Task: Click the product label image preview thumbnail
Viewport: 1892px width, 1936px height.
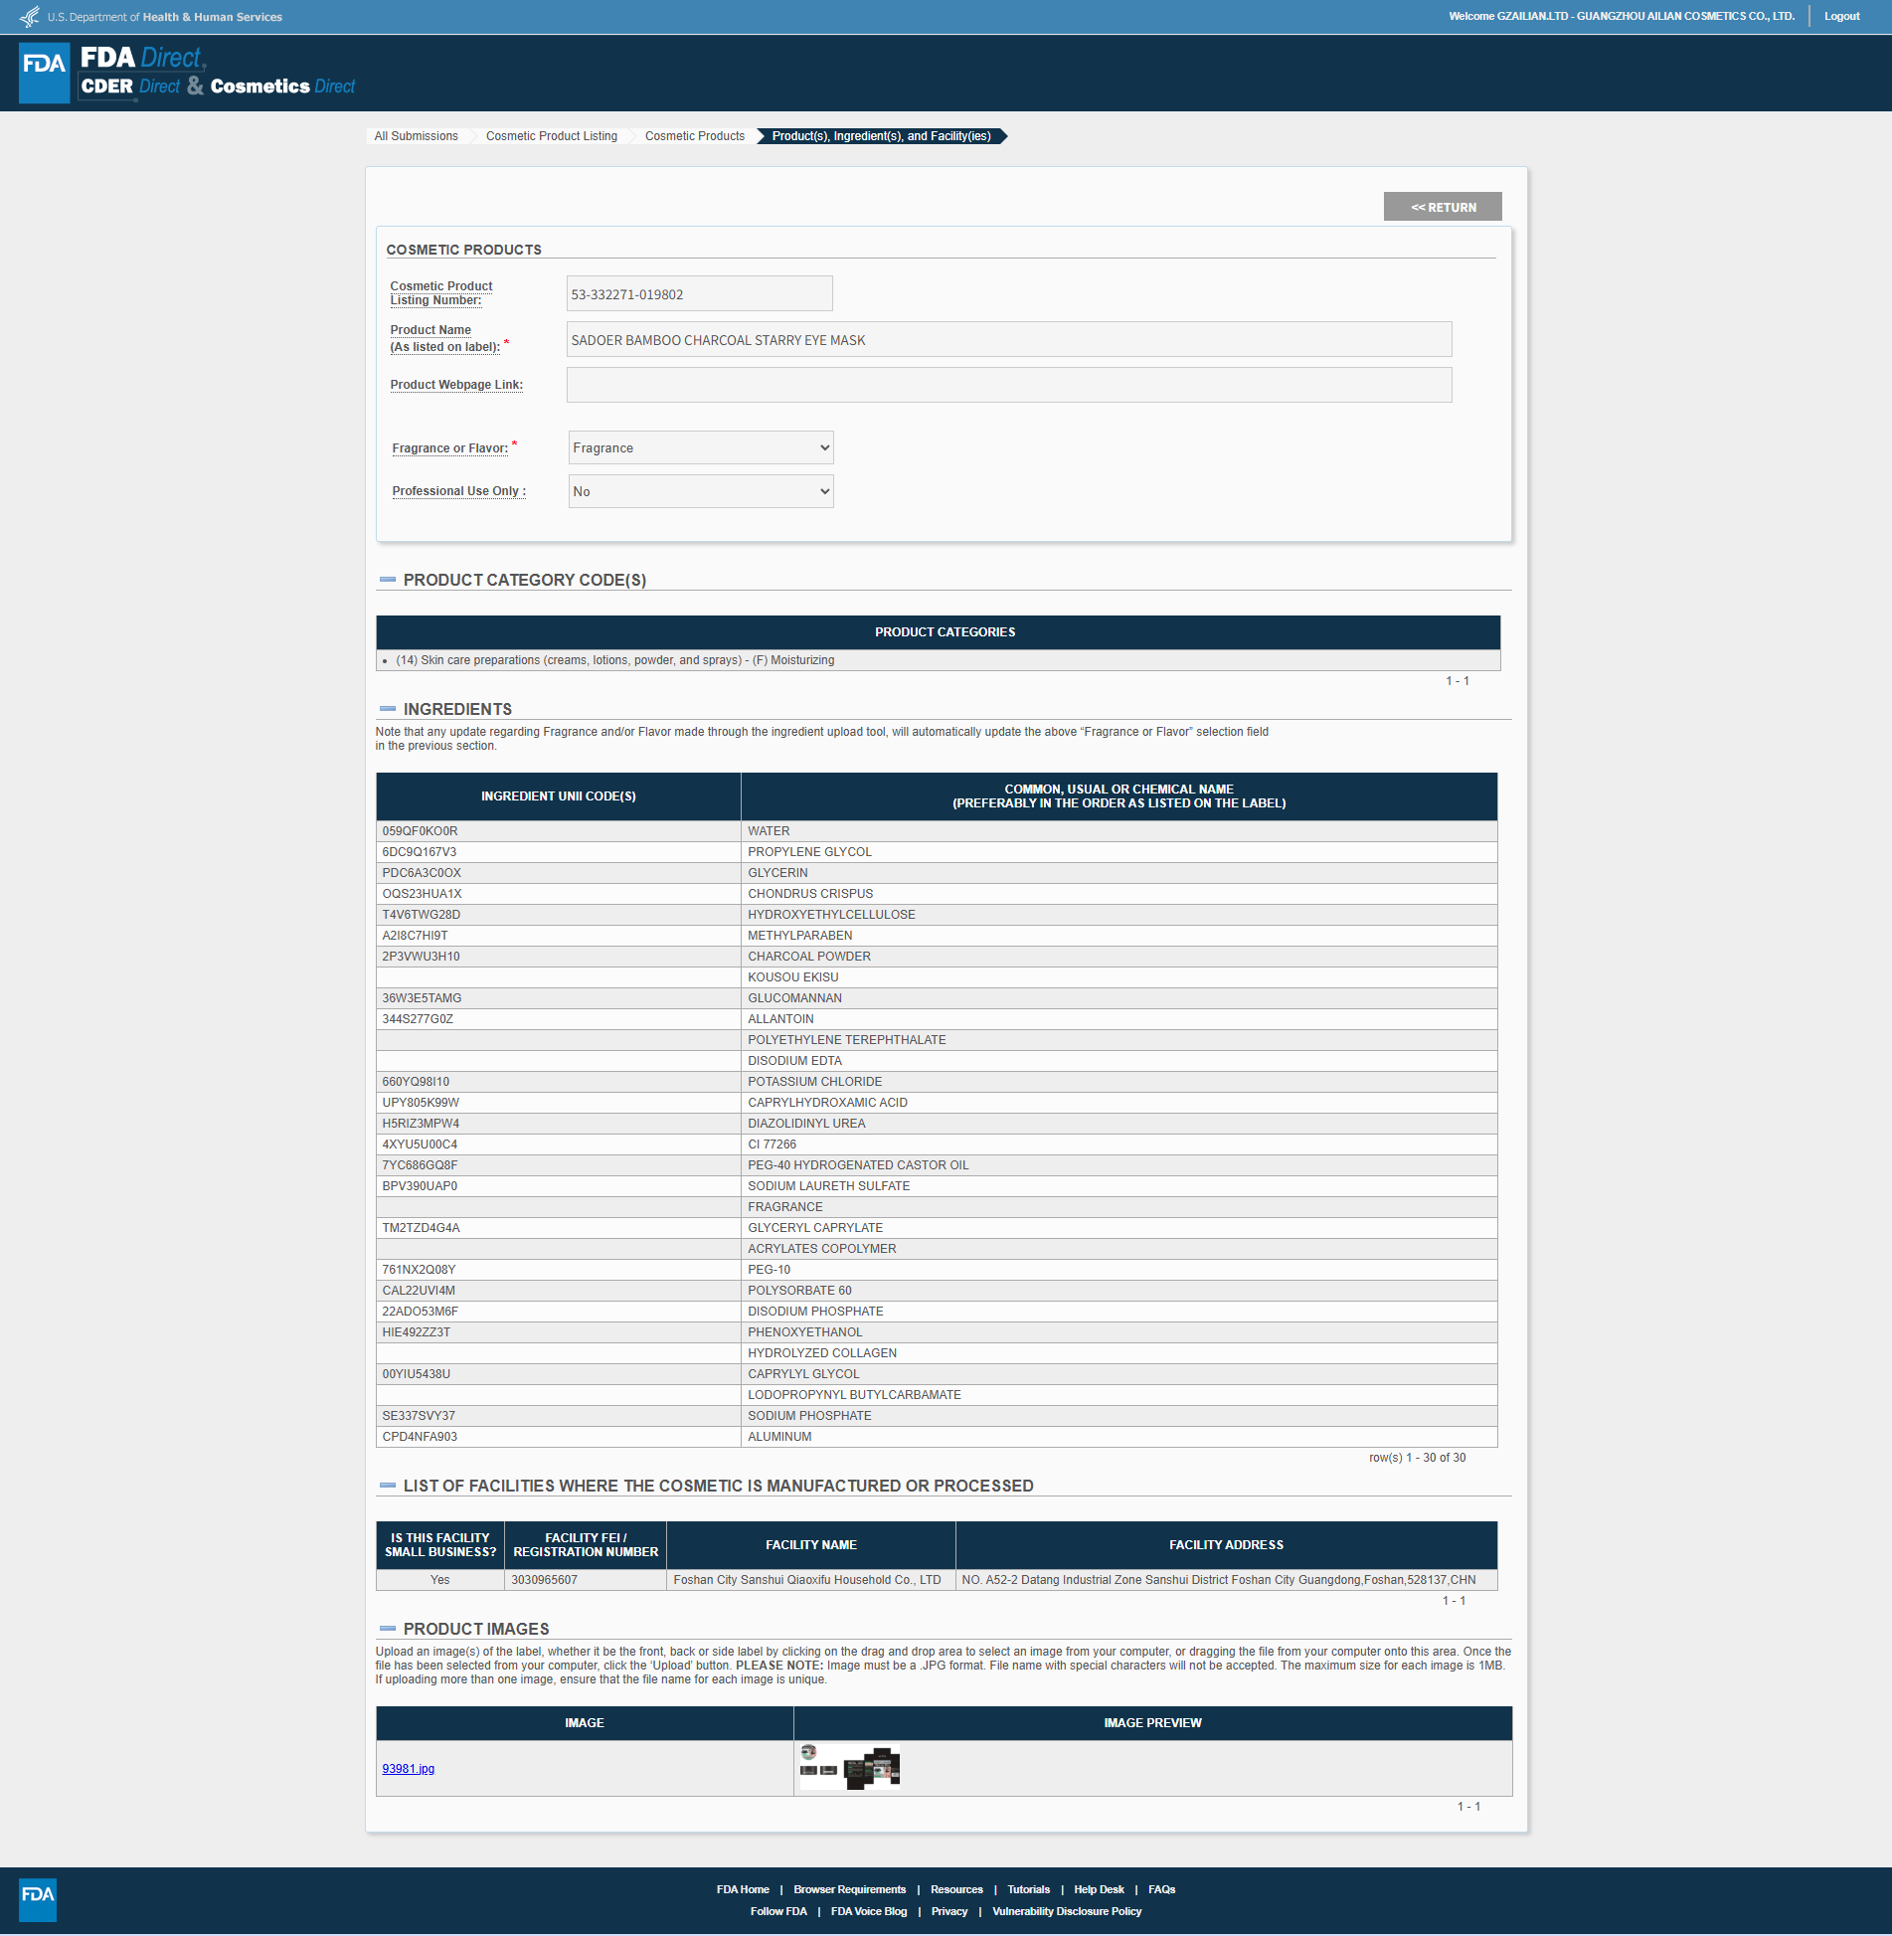Action: [x=850, y=1767]
